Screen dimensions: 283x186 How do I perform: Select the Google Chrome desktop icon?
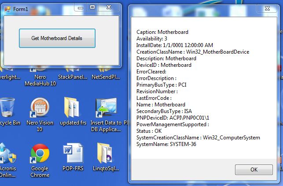[40, 160]
